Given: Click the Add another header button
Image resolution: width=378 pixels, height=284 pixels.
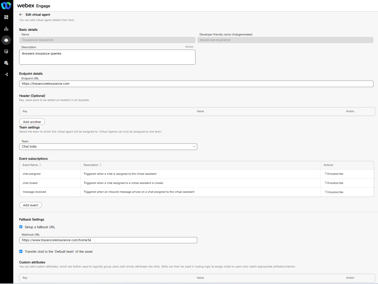Looking at the screenshot, I should point(32,122).
